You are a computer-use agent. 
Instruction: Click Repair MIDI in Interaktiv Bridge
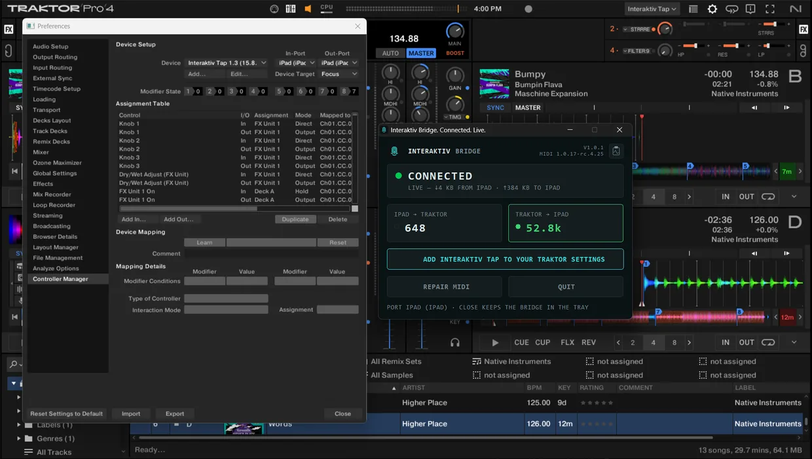445,287
